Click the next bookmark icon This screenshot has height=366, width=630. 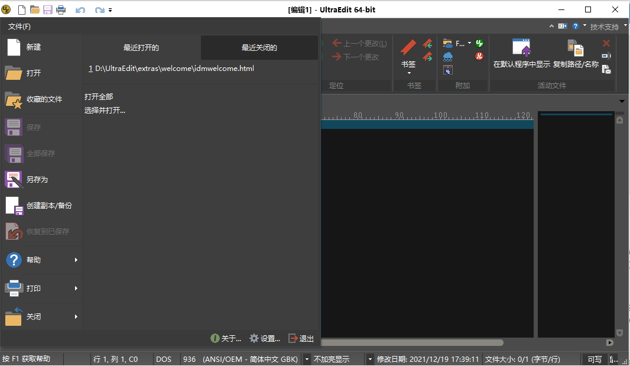(x=427, y=57)
